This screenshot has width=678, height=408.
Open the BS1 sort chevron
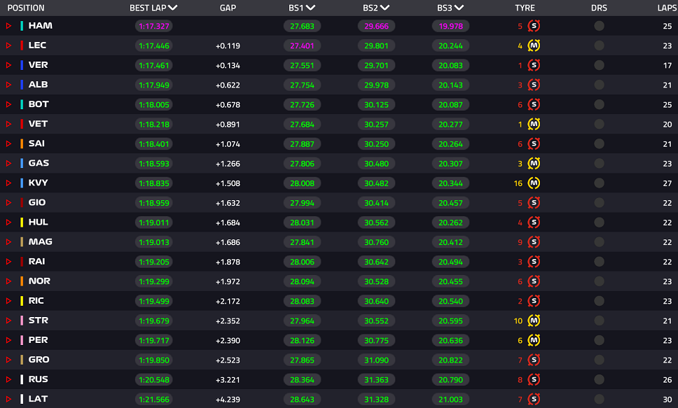pos(310,8)
